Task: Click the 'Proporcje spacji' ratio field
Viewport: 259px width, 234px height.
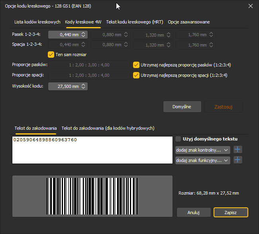Action: point(89,75)
